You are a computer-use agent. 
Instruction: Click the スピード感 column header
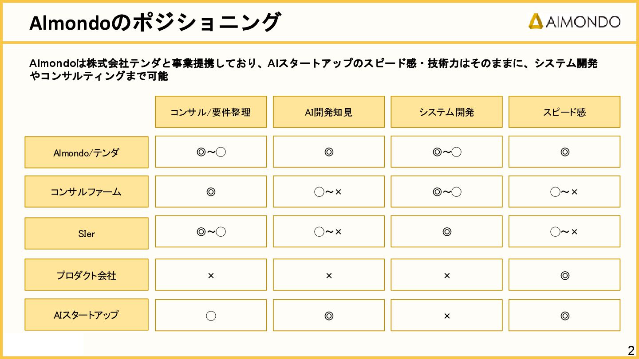click(564, 112)
